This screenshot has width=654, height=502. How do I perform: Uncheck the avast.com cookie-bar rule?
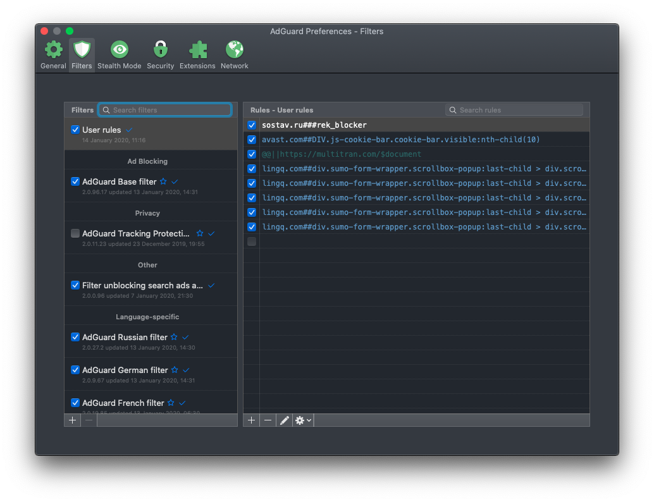[x=252, y=140]
